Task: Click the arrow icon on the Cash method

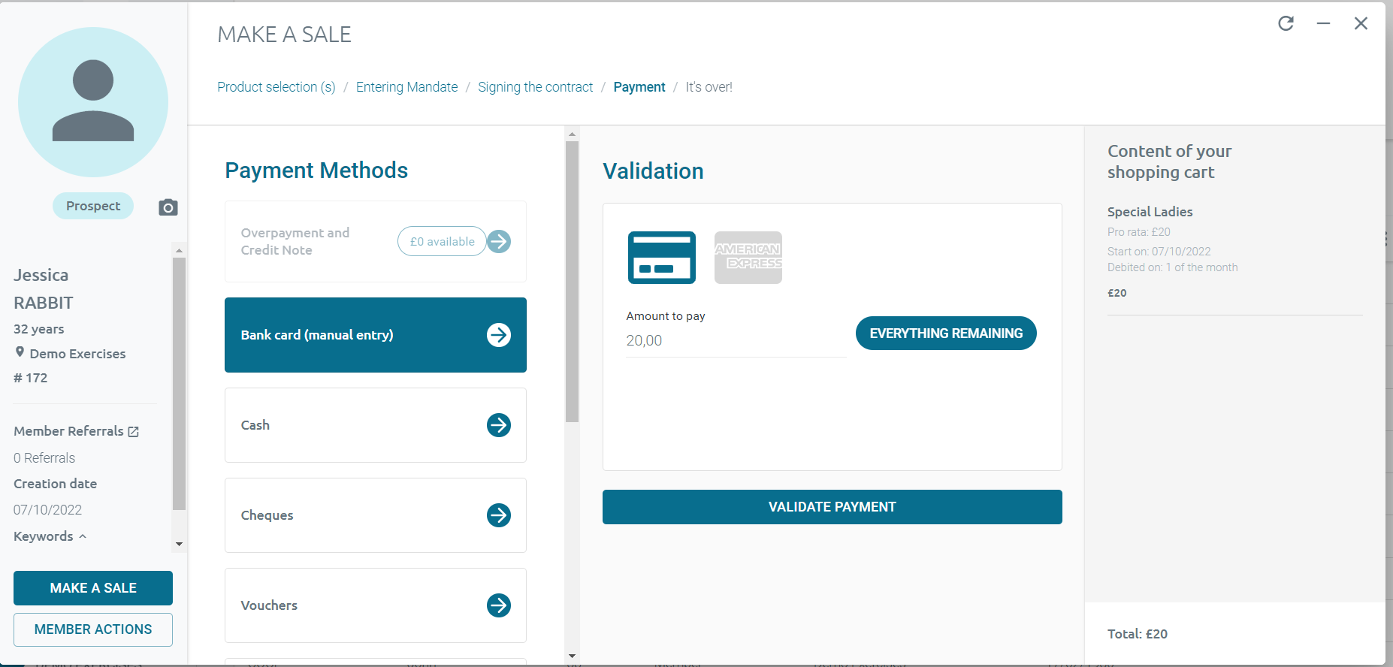Action: (x=499, y=425)
